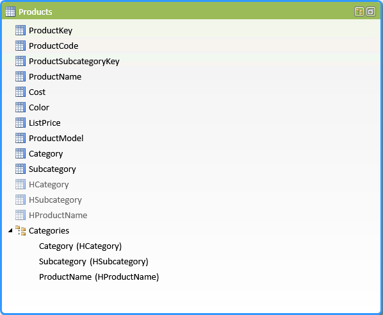Click the maximize table icon in header

(x=371, y=12)
